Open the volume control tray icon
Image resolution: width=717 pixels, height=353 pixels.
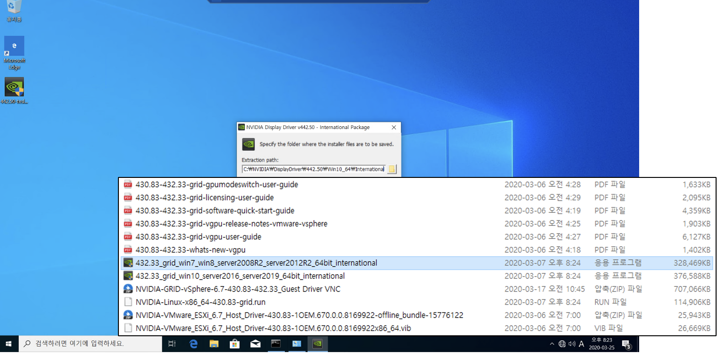572,344
